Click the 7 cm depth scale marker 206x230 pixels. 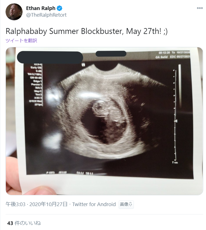175,162
